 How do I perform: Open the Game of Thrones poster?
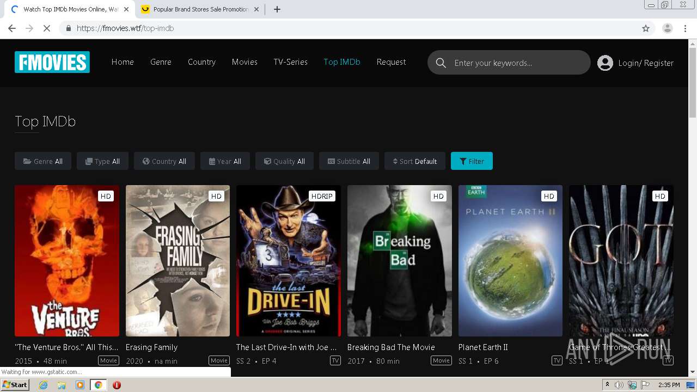coord(621,261)
